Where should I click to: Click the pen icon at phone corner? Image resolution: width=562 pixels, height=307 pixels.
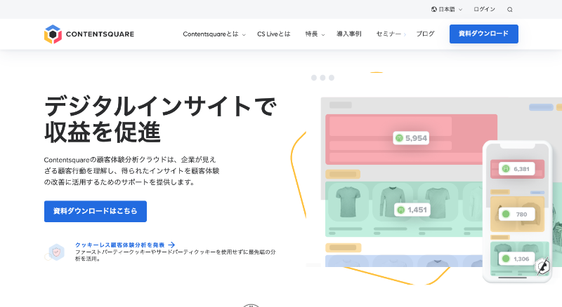(x=542, y=267)
